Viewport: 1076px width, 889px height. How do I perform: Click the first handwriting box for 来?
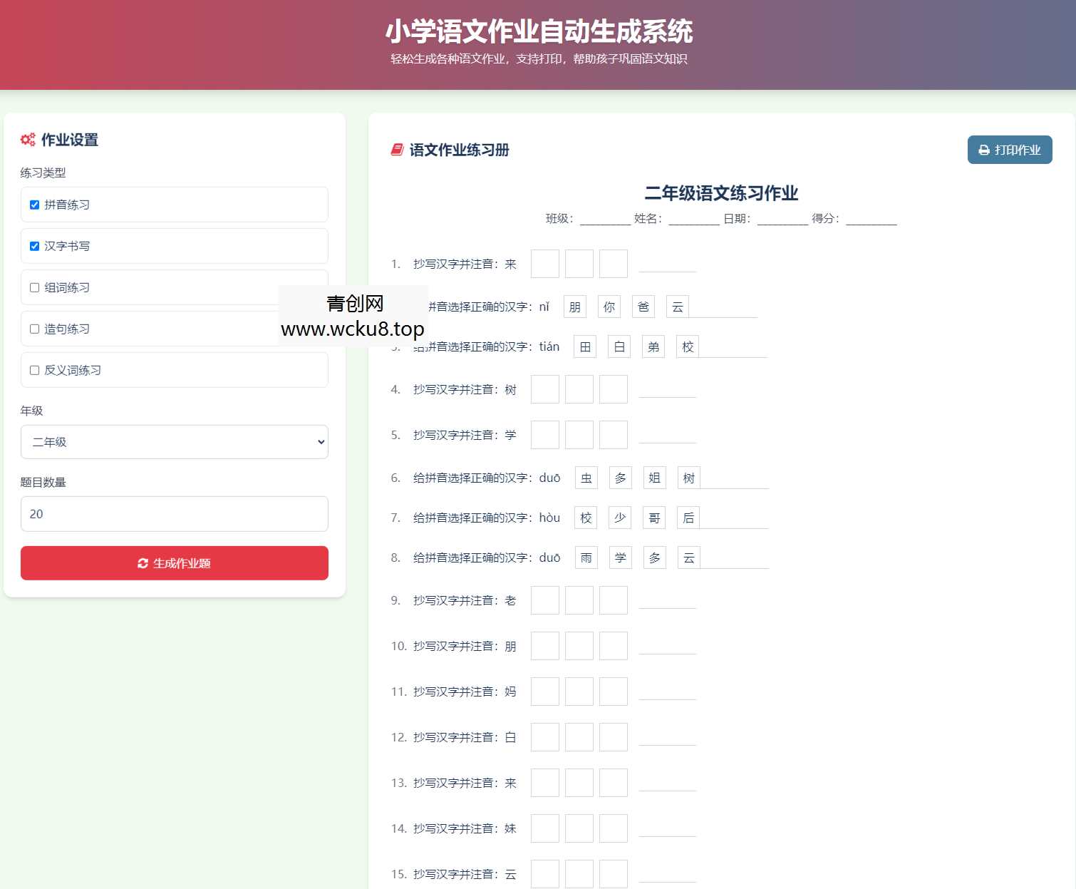point(544,263)
